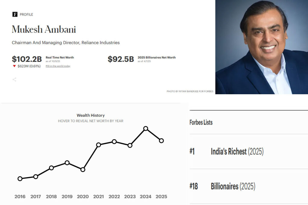Image resolution: width=308 pixels, height=205 pixels.
Task: Open the Billionaires (2025) list
Action: (233, 186)
